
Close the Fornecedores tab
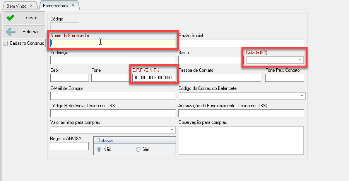73,5
